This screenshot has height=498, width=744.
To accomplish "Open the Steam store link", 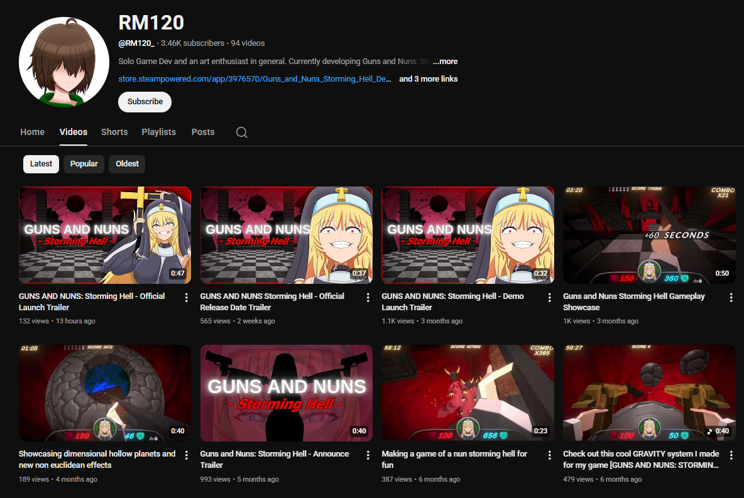I will 254,78.
